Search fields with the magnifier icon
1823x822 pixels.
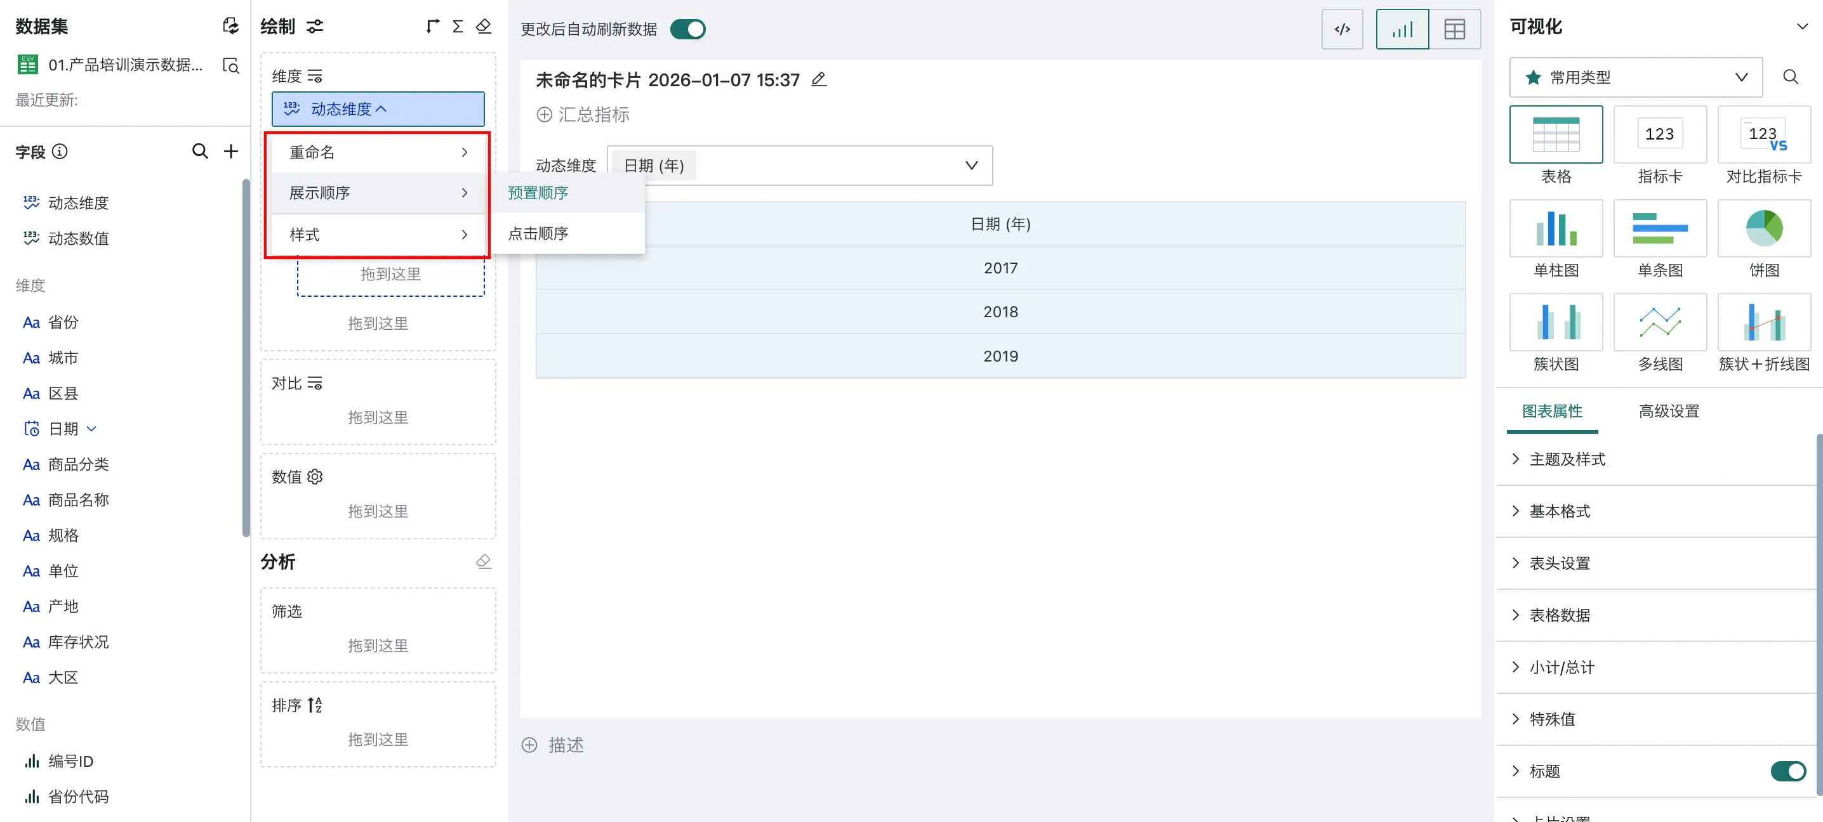201,151
